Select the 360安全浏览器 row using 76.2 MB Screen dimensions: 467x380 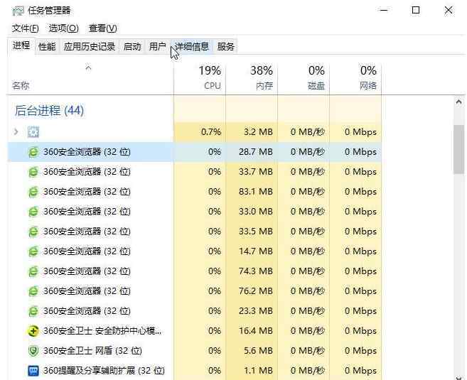point(195,291)
